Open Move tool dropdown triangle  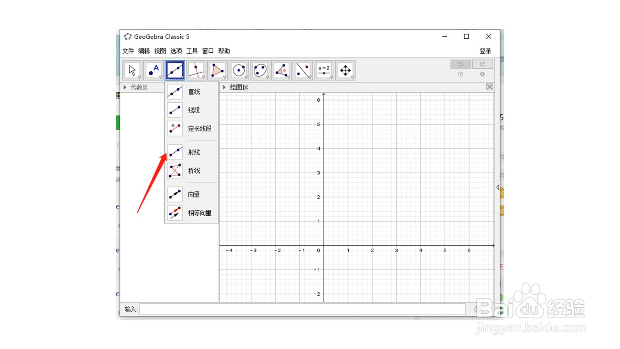pos(139,77)
